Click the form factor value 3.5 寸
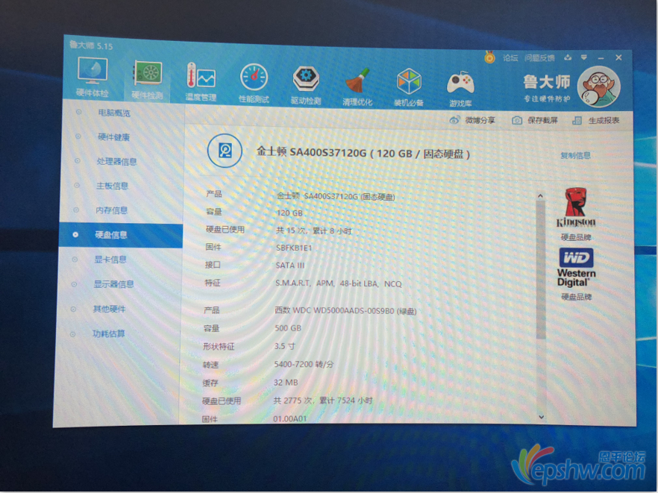The height and width of the screenshot is (493, 658). 284,346
